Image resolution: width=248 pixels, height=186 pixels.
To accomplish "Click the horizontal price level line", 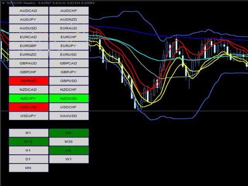I will tap(174, 111).
